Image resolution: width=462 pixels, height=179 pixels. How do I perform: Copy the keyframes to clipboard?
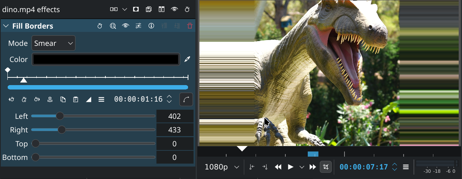tap(63, 99)
